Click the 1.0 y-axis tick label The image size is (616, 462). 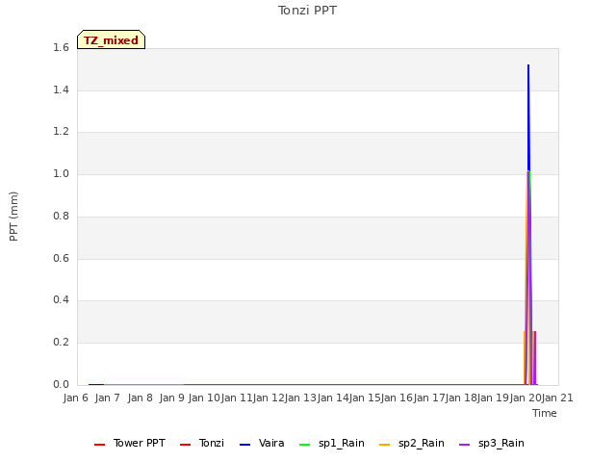click(61, 173)
